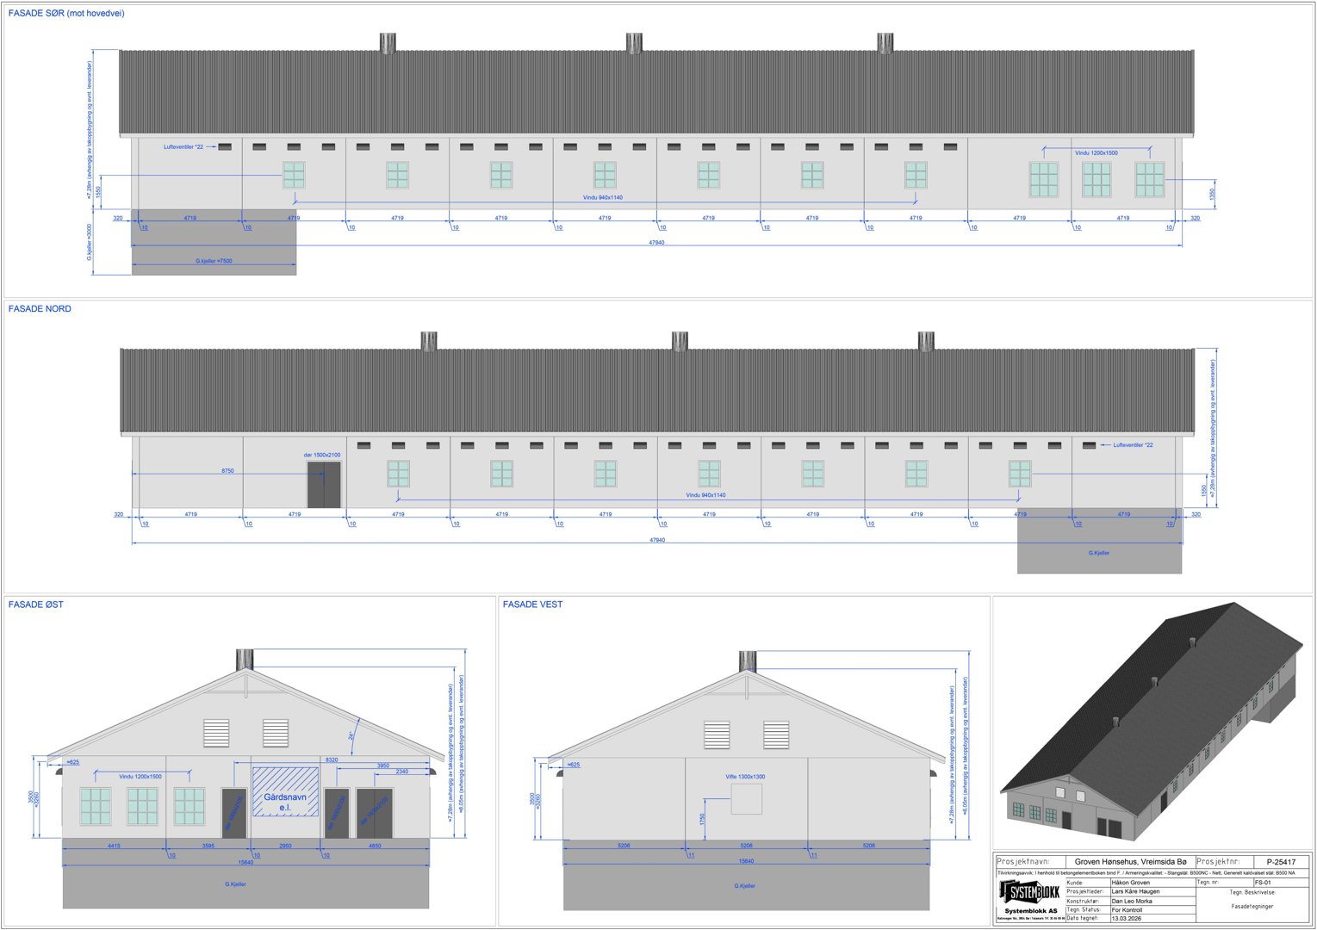Select a Lufteventiler vent icon on FASADE SØR
Screen dimensions: 1317x930
tap(224, 146)
